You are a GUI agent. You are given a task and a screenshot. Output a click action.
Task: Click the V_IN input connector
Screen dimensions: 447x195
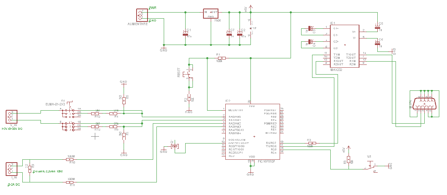pos(11,117)
